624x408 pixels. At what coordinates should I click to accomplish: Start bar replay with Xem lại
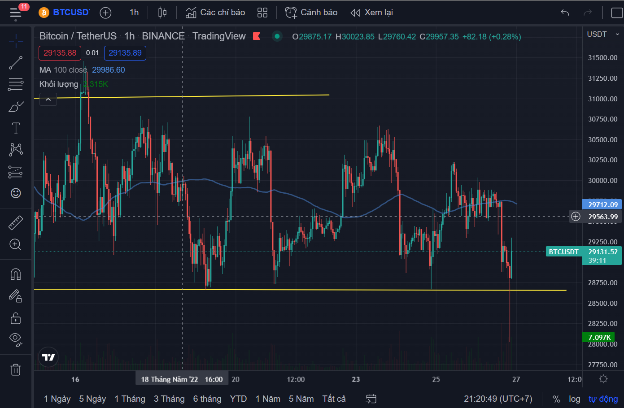[371, 13]
